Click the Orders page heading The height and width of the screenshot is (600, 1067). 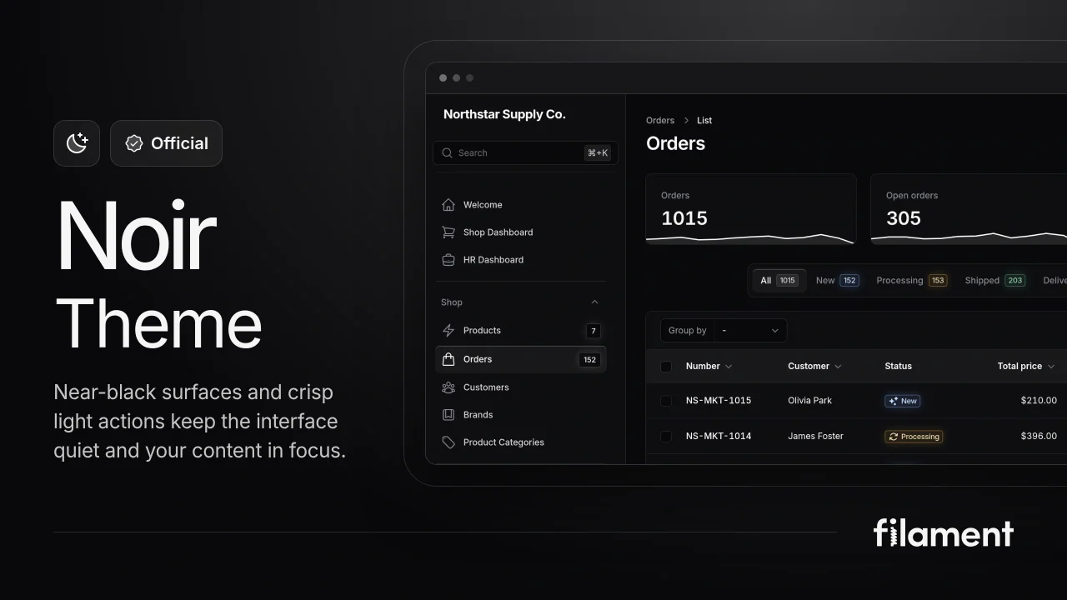[675, 143]
